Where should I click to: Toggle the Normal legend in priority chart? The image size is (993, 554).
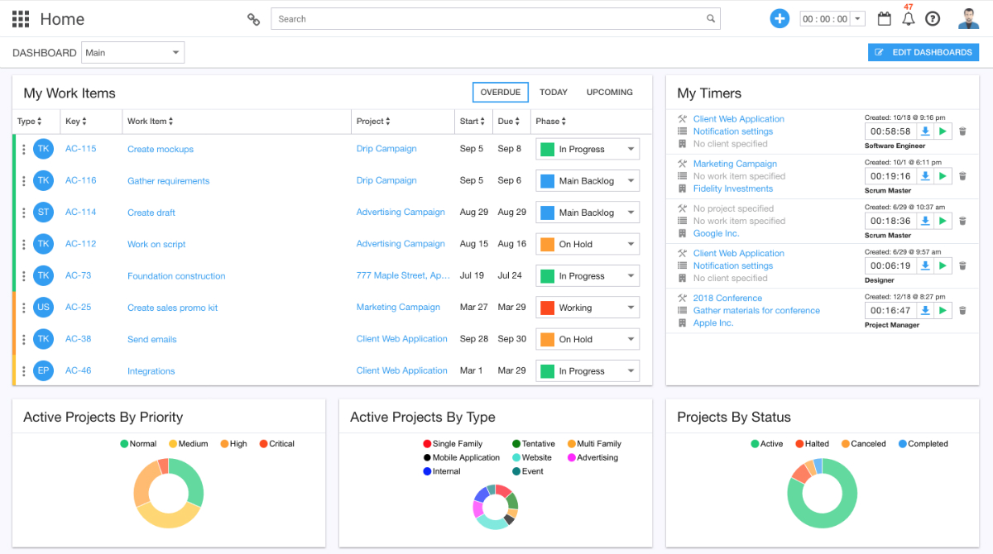click(x=138, y=444)
